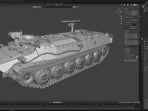Screen dimensions: 148x111
Task: Open Modifier properties wrench icon
Action: click(142, 58)
